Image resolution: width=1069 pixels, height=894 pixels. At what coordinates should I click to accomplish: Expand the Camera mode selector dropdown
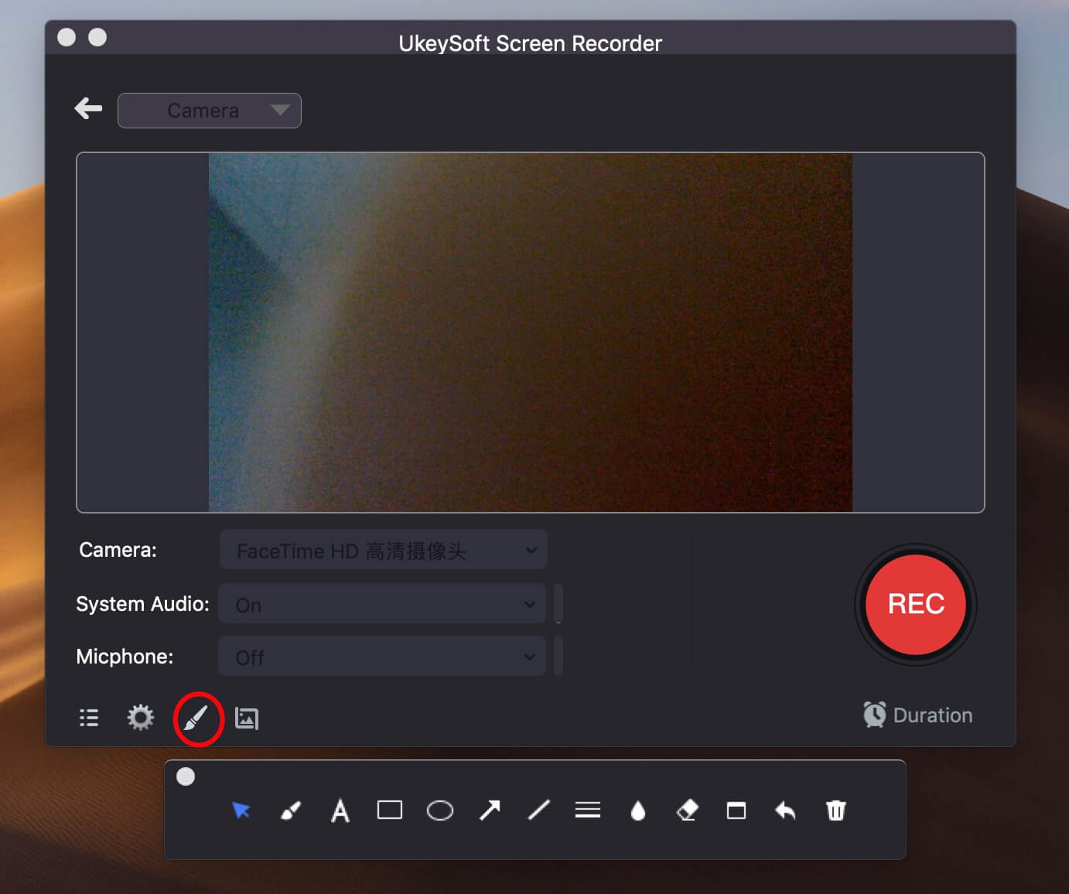point(209,110)
